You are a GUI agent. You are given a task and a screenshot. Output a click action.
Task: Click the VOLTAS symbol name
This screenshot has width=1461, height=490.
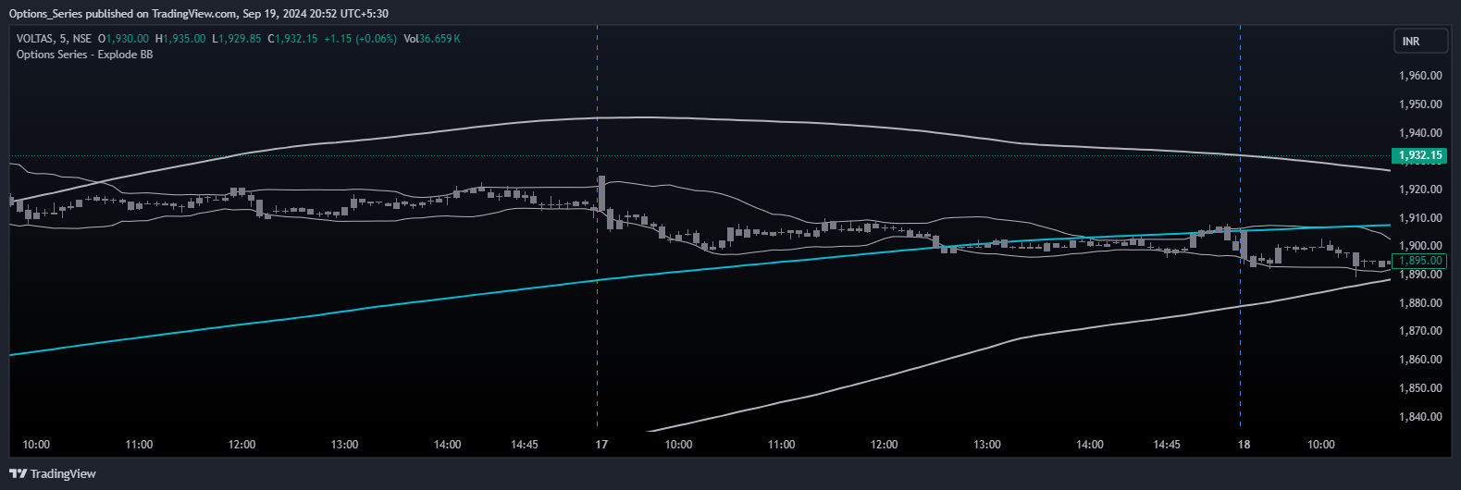34,39
